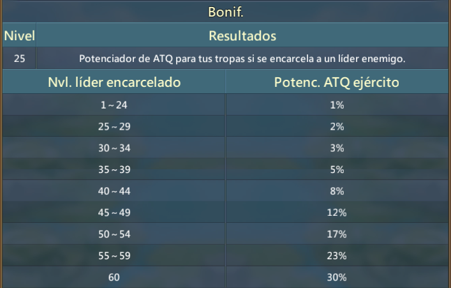The image size is (451, 288).
Task: Select the 55 ~ 59 level range
Action: 114,255
